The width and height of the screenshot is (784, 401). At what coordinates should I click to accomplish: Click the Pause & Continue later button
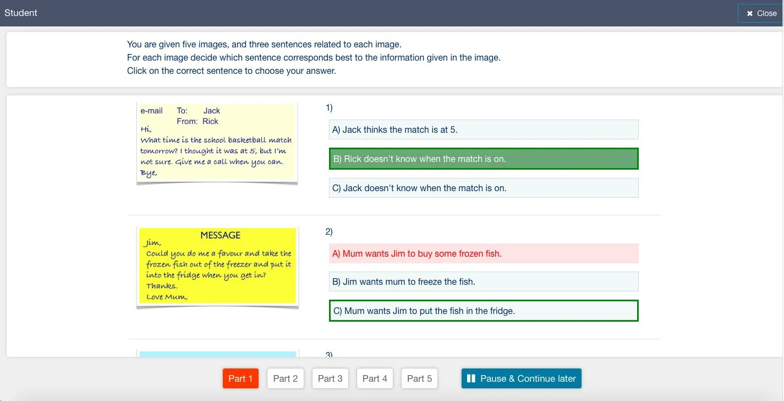coord(521,378)
